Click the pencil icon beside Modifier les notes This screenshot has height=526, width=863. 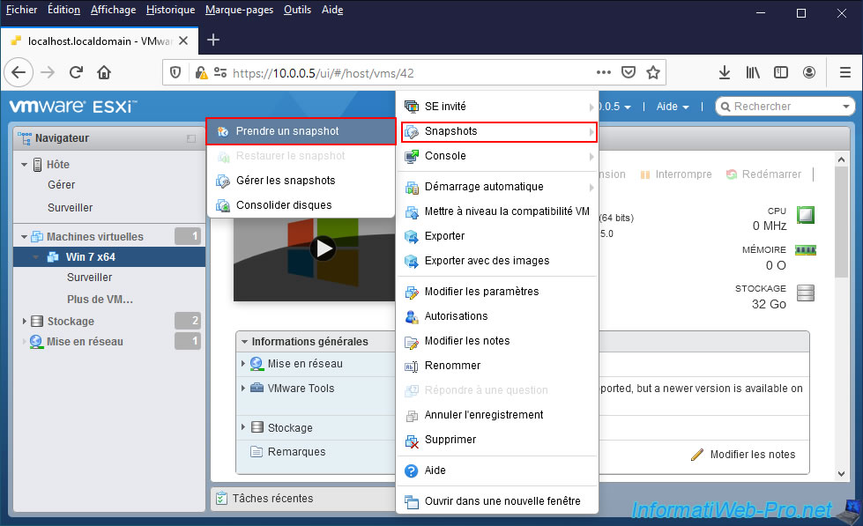(697, 455)
